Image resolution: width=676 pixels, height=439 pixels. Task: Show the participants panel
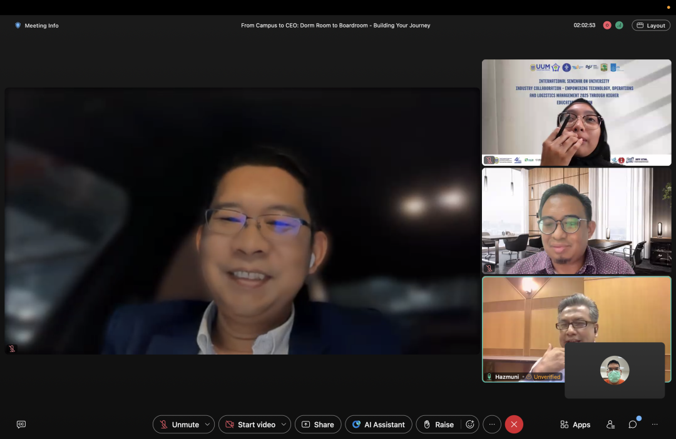[x=610, y=425]
